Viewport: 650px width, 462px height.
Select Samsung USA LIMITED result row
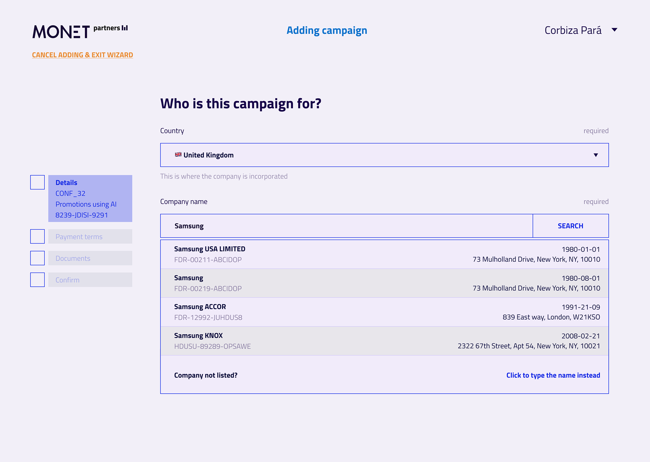click(384, 255)
